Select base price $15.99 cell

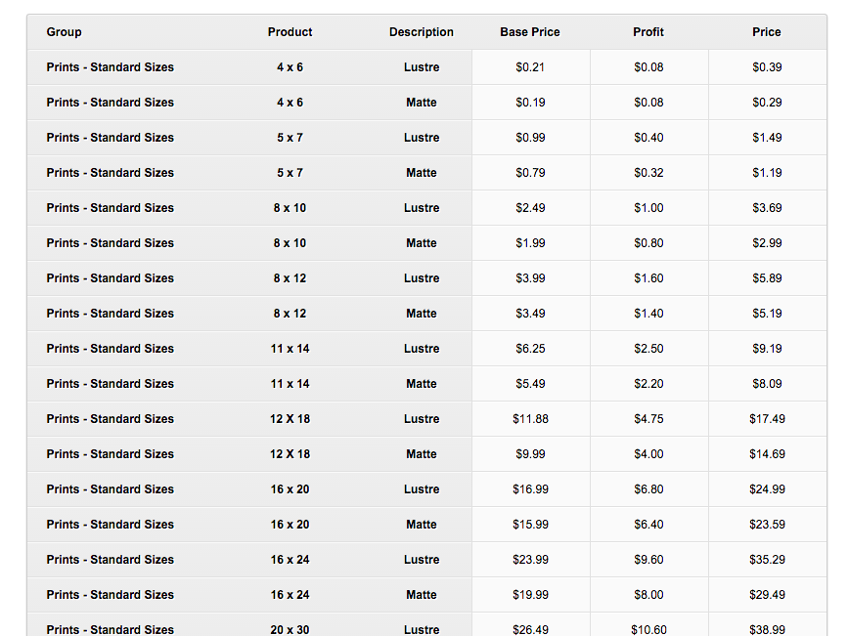530,524
